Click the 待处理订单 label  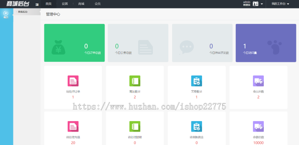(73, 92)
